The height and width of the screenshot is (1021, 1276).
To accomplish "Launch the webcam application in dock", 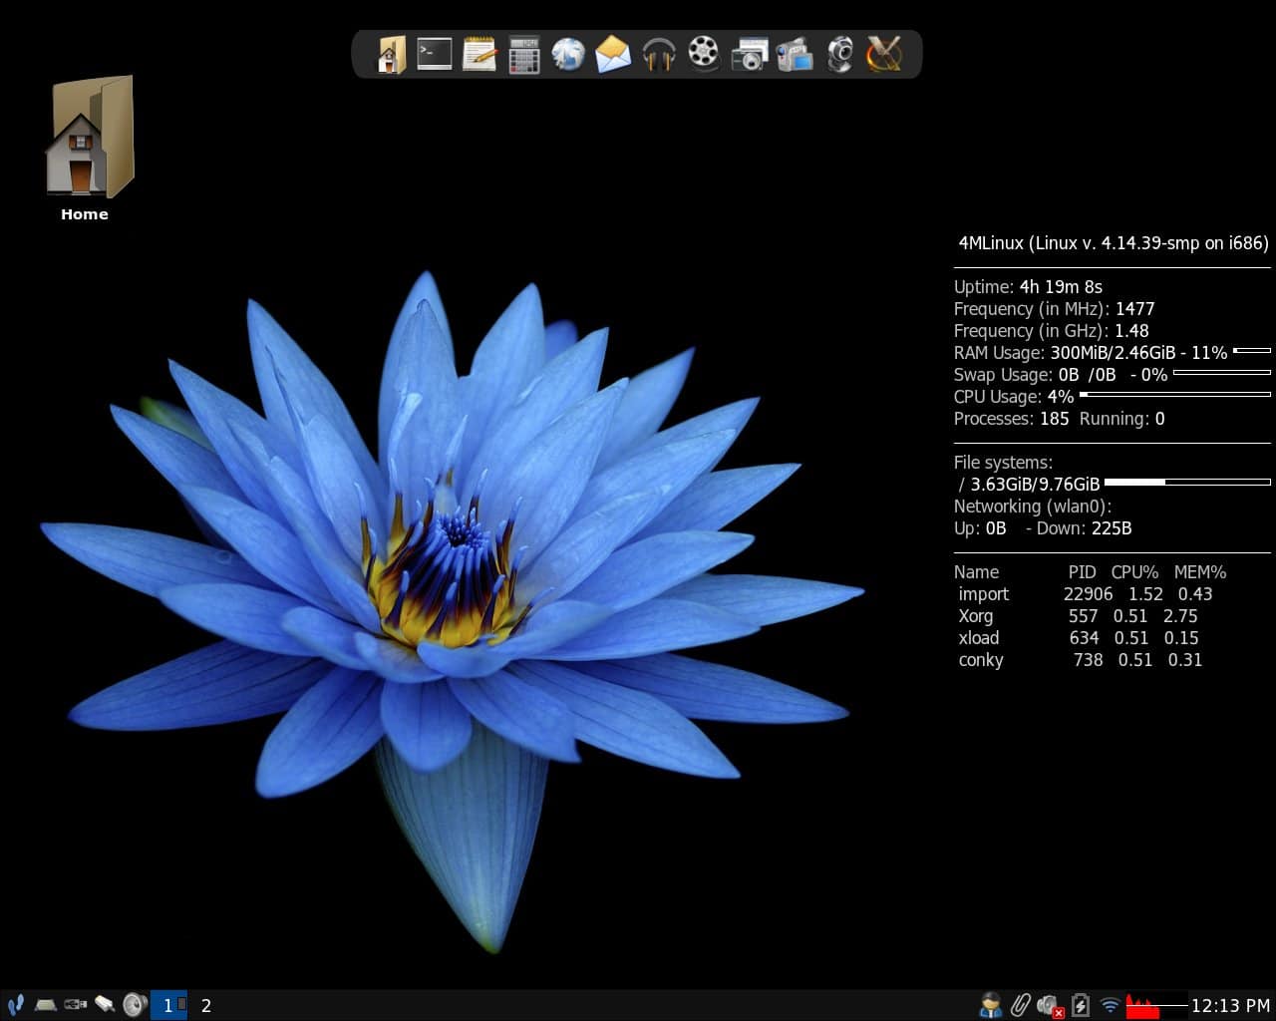I will tap(840, 54).
